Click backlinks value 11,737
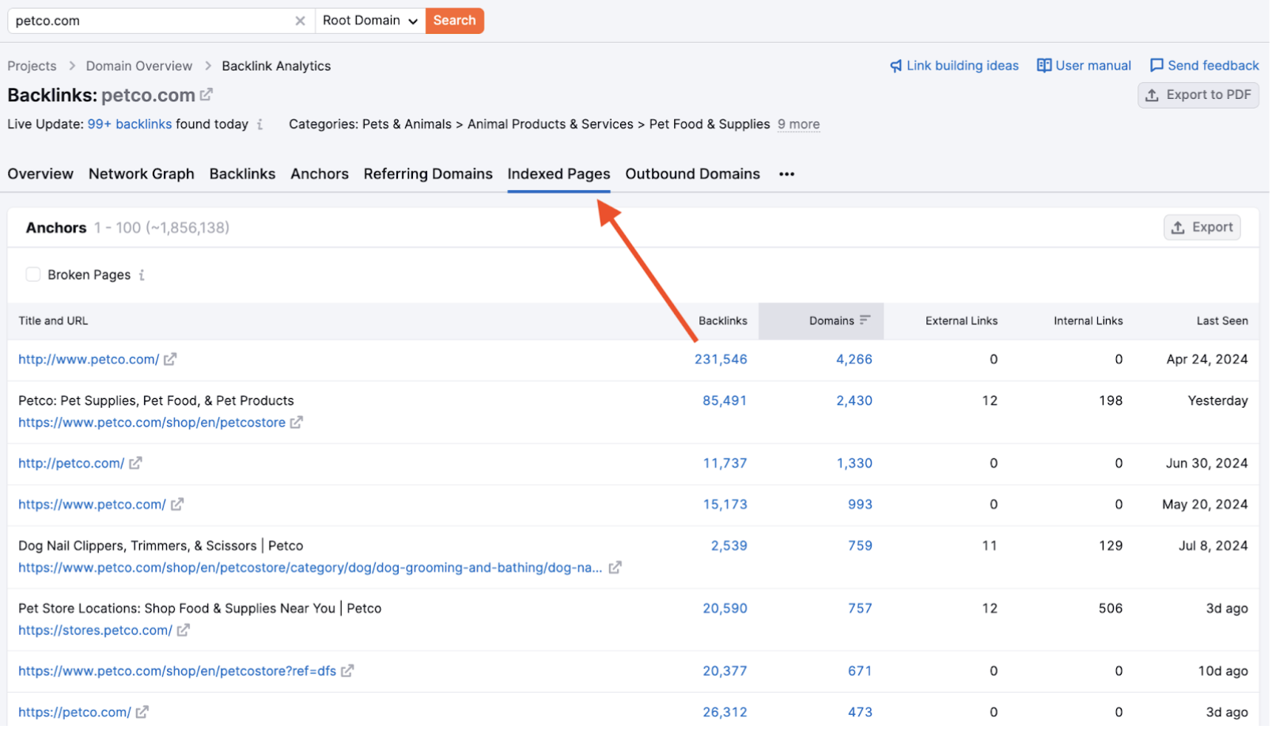 [x=725, y=463]
